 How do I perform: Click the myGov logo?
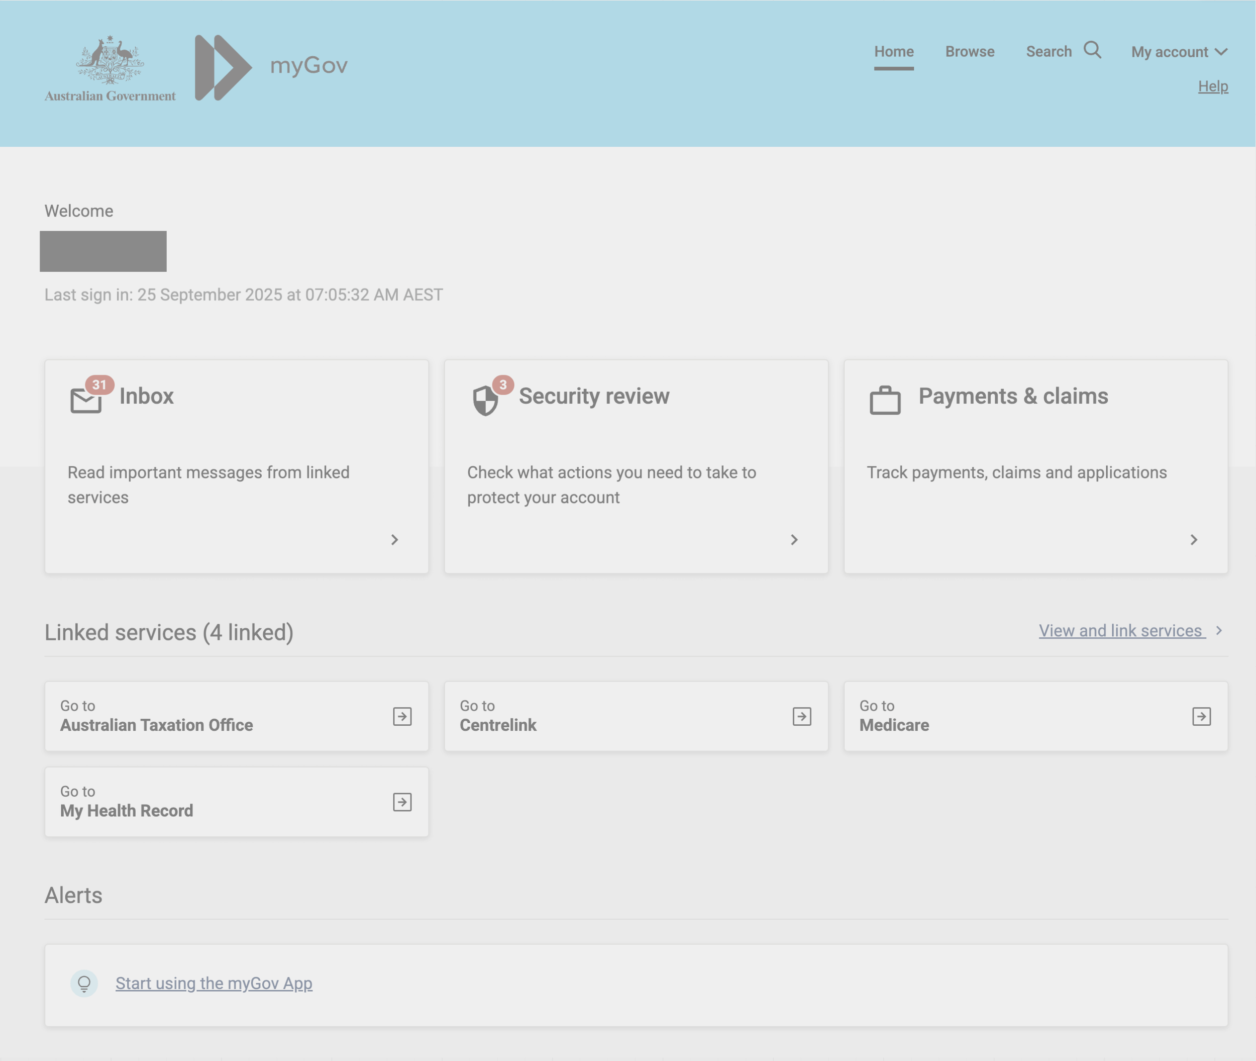click(271, 67)
